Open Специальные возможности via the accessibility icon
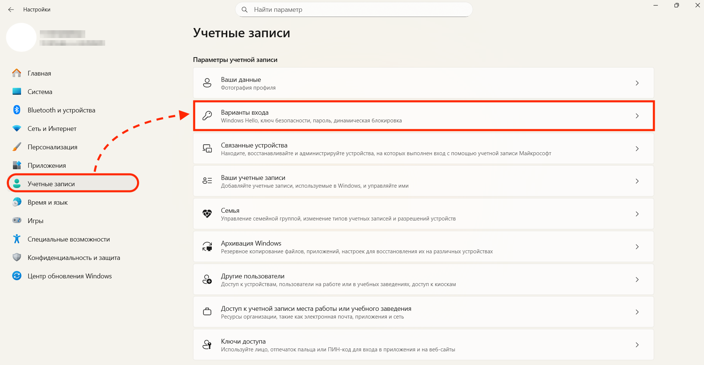The image size is (704, 365). [17, 239]
